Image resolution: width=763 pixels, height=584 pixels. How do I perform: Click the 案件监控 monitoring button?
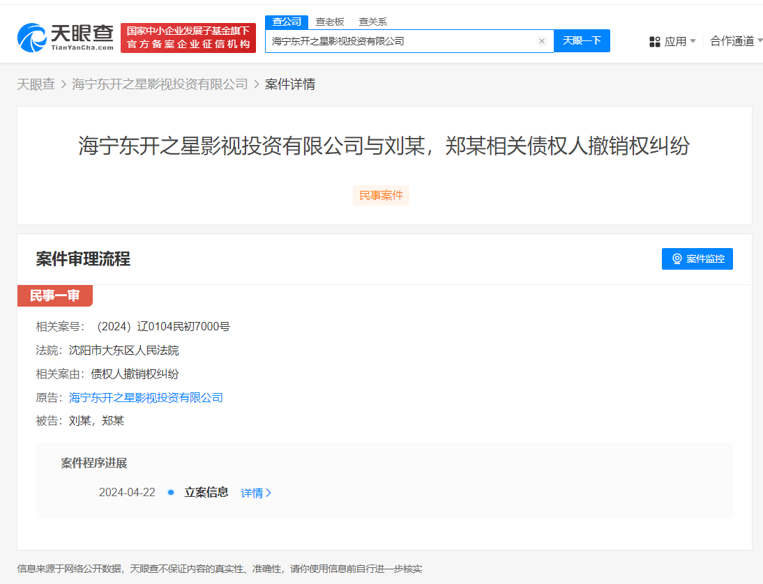tap(697, 259)
